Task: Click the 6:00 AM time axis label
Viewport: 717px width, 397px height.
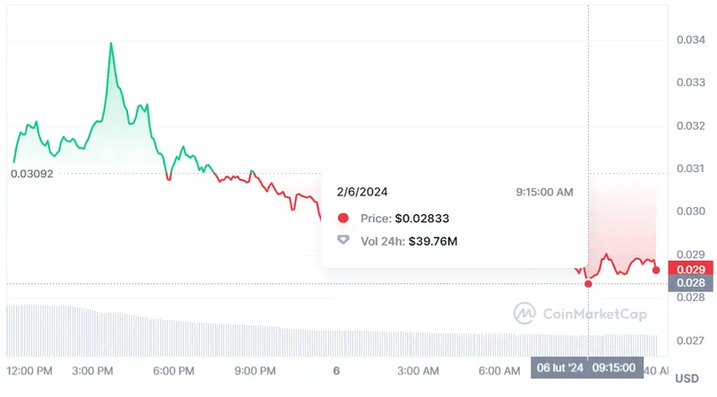Action: tap(500, 370)
